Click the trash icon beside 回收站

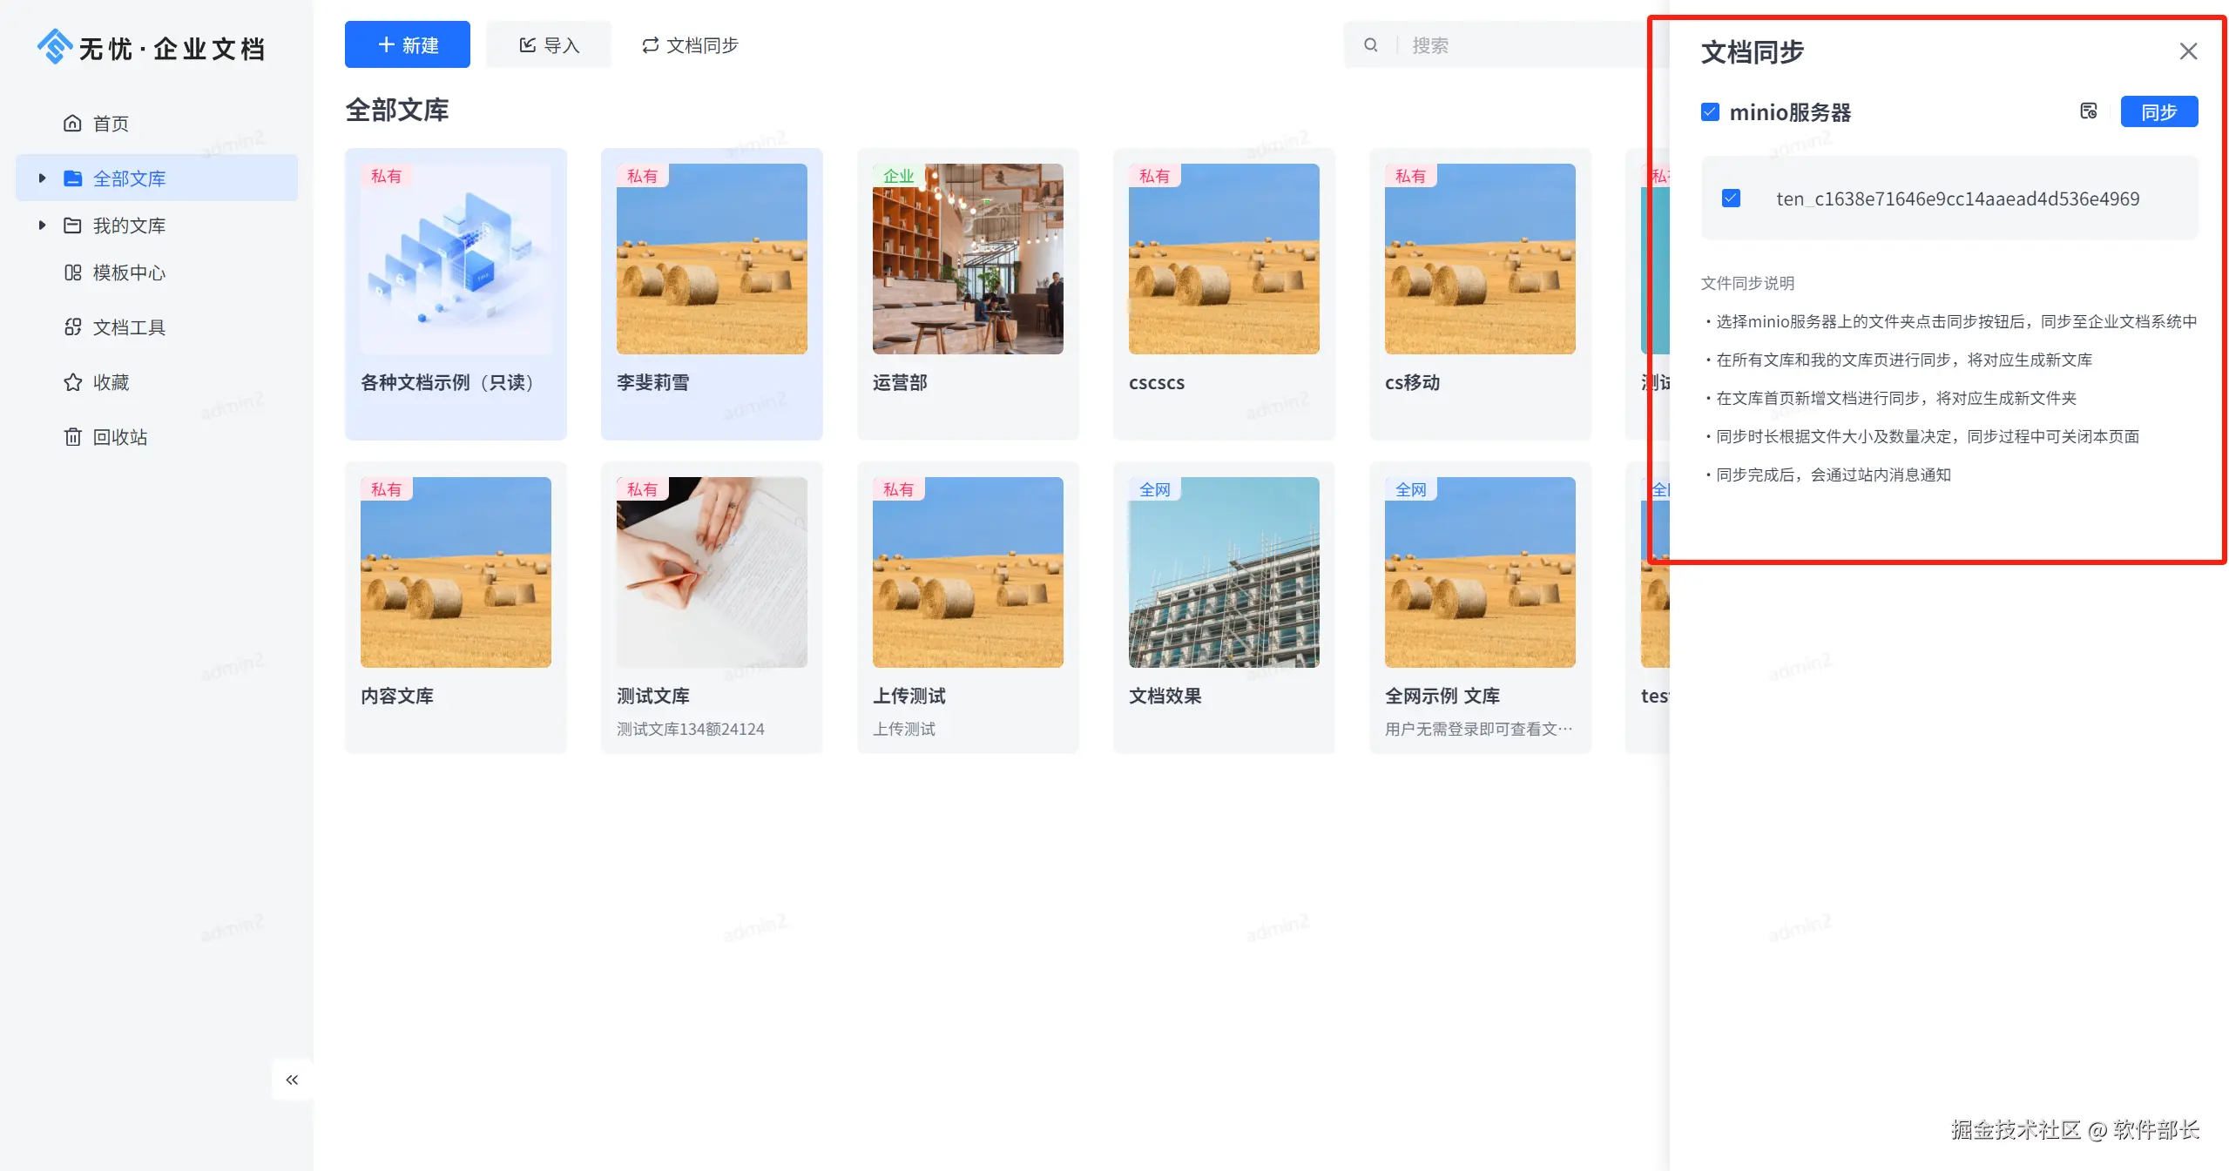click(x=72, y=437)
